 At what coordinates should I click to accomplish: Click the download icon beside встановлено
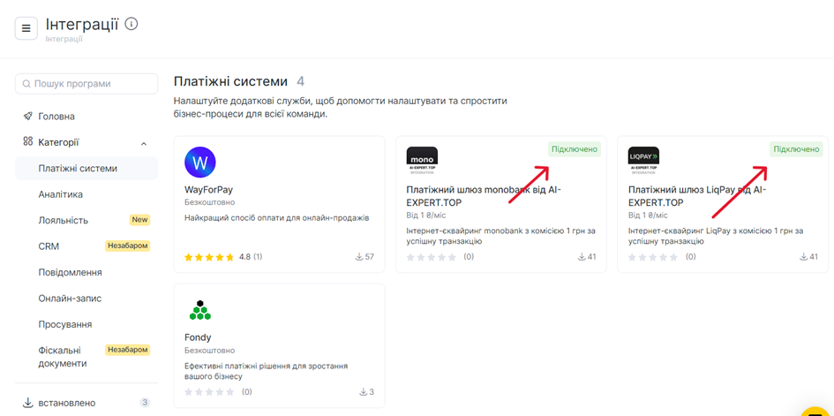(28, 403)
